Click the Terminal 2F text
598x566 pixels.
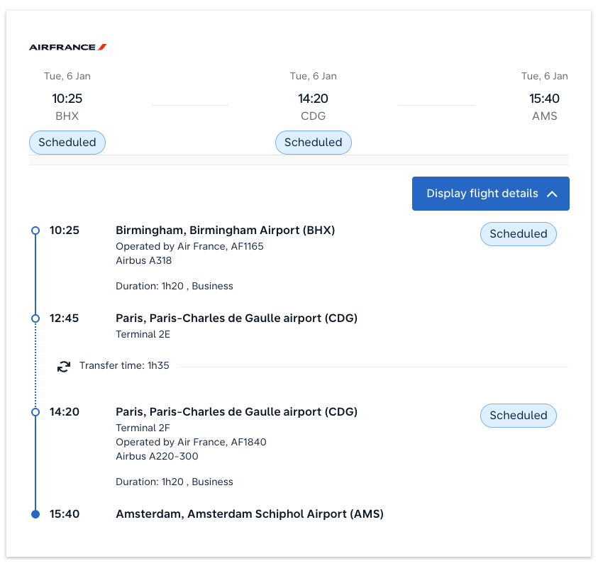pyautogui.click(x=143, y=428)
